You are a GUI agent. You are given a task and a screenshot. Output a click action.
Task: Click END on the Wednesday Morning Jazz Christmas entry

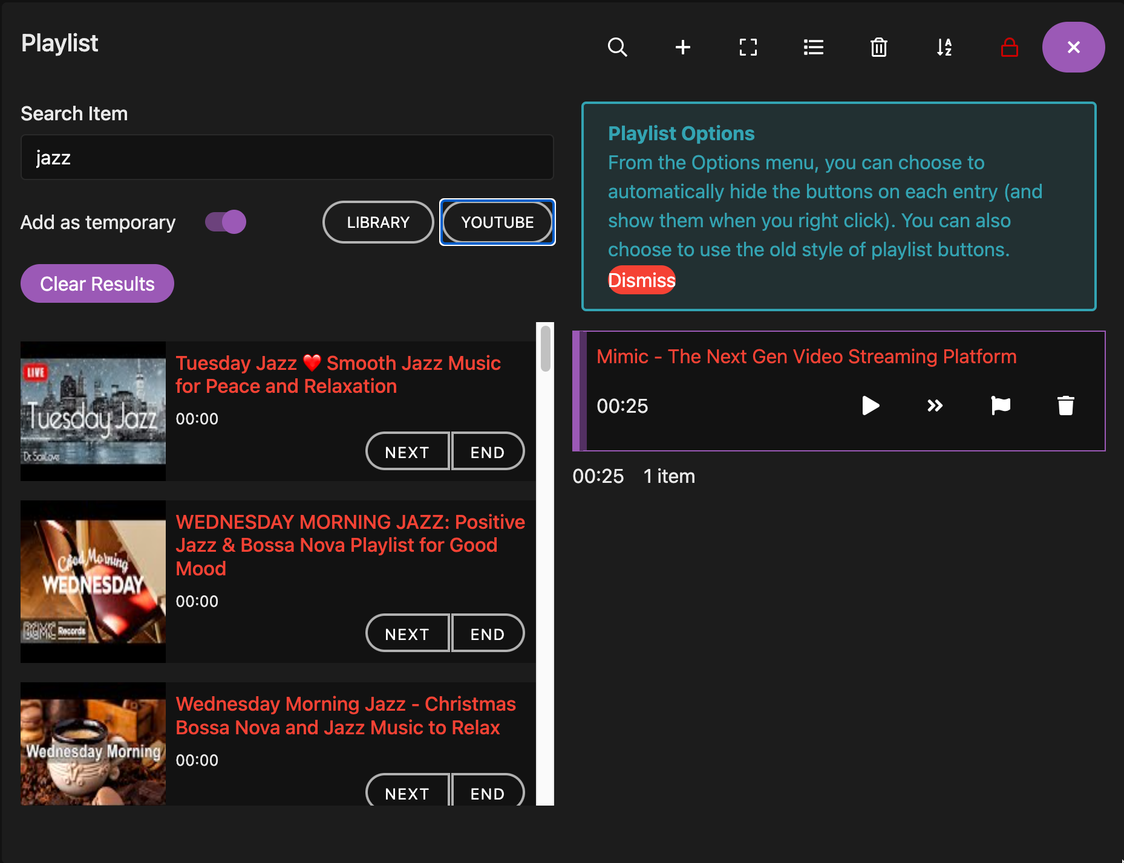488,793
